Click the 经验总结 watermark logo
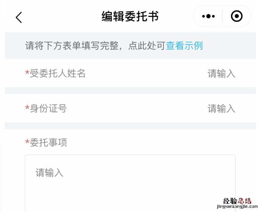Image resolution: width=262 pixels, height=212 pixels. click(237, 201)
